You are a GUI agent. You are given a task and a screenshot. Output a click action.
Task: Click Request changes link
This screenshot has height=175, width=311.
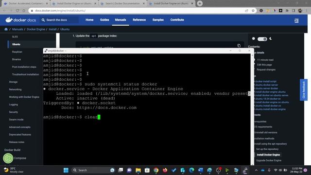266,70
